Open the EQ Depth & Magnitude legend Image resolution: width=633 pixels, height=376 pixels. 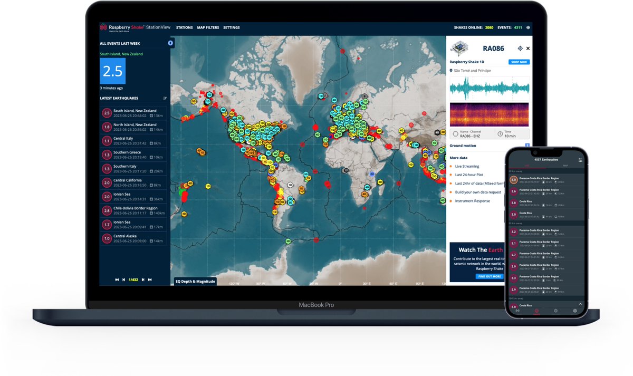(195, 282)
